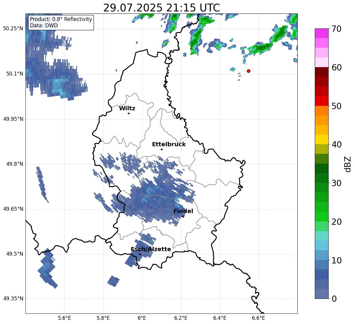Pick the light blue swatch just above 10 dBZ

(321, 255)
